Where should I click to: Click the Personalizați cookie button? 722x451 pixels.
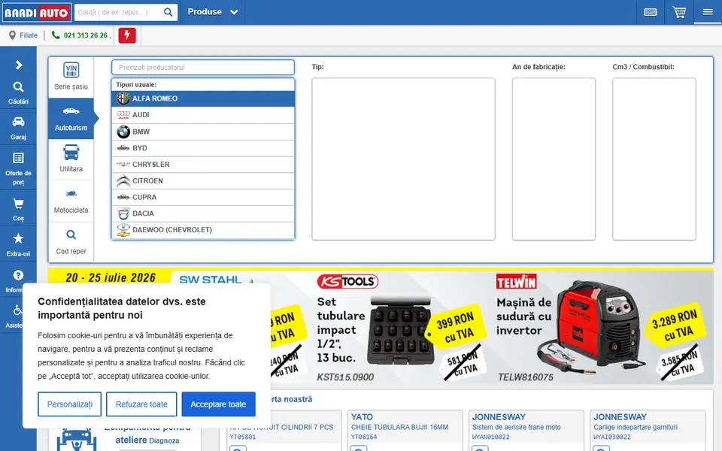(x=69, y=404)
